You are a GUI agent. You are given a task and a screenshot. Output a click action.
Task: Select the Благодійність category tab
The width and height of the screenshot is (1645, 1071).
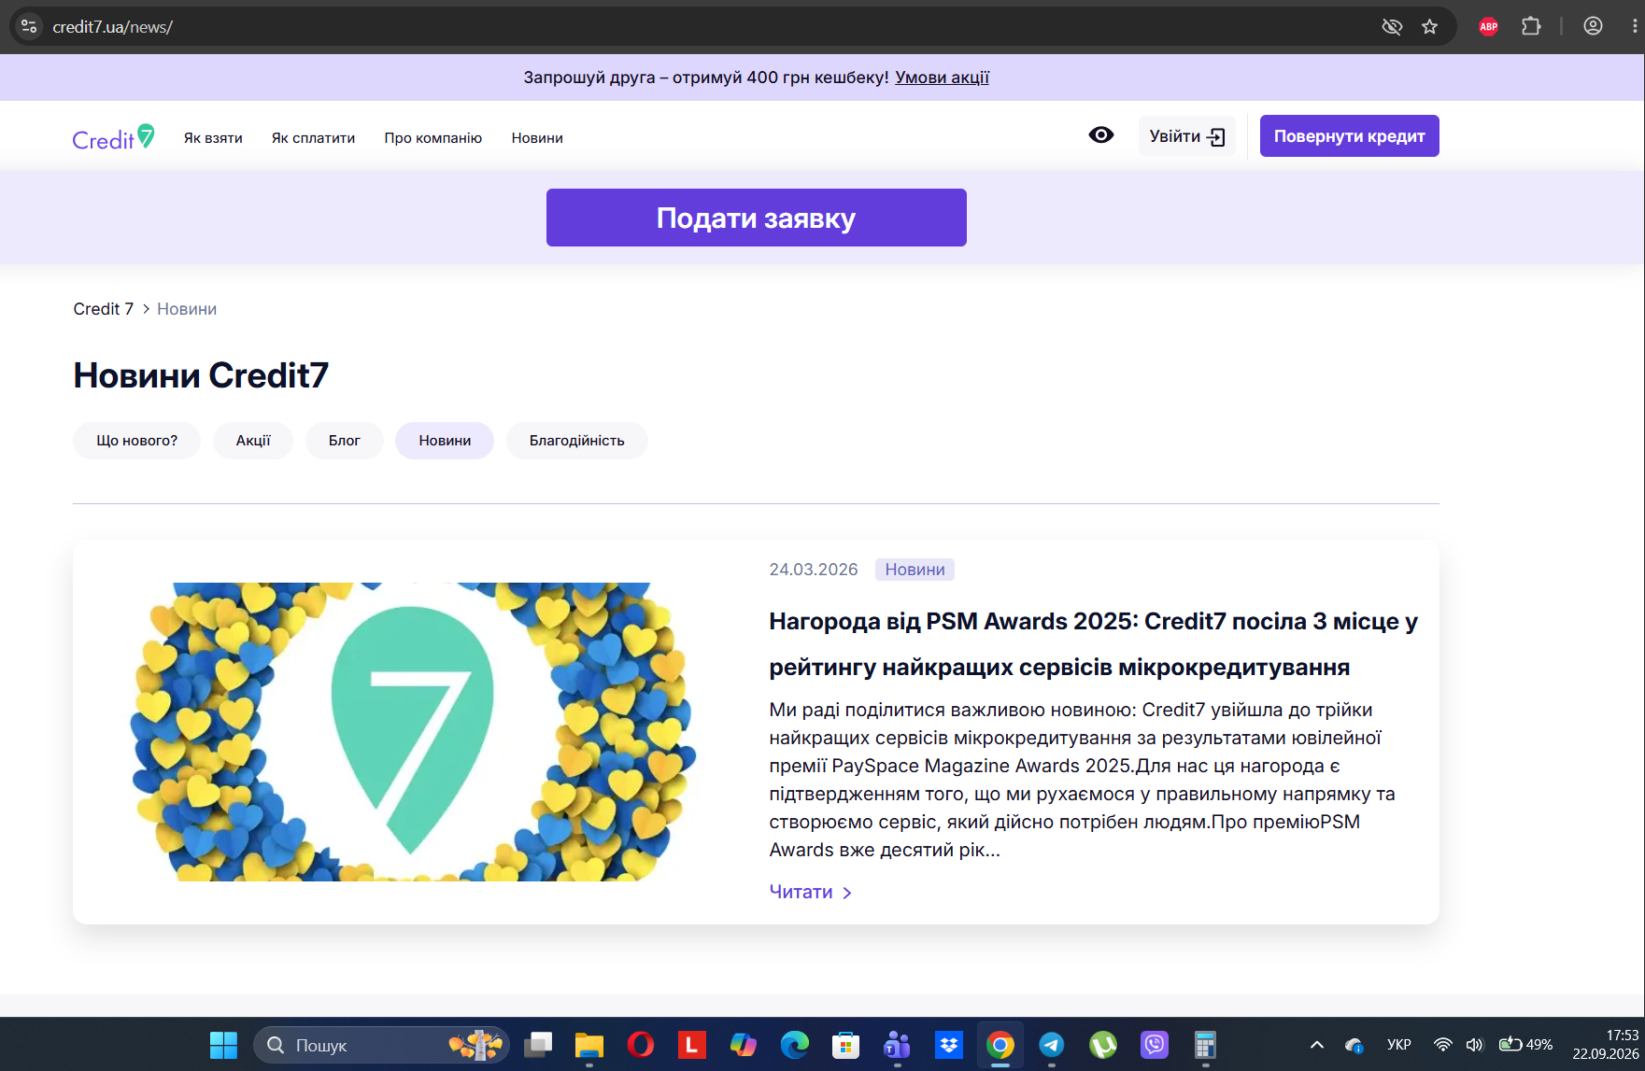click(576, 441)
